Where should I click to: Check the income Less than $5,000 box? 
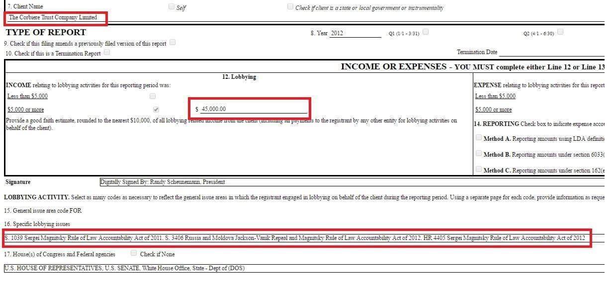(x=153, y=96)
